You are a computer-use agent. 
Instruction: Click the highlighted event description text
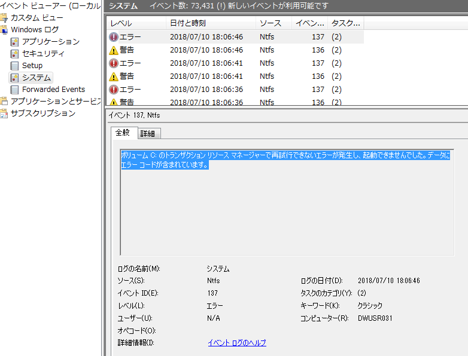pyautogui.click(x=285, y=160)
